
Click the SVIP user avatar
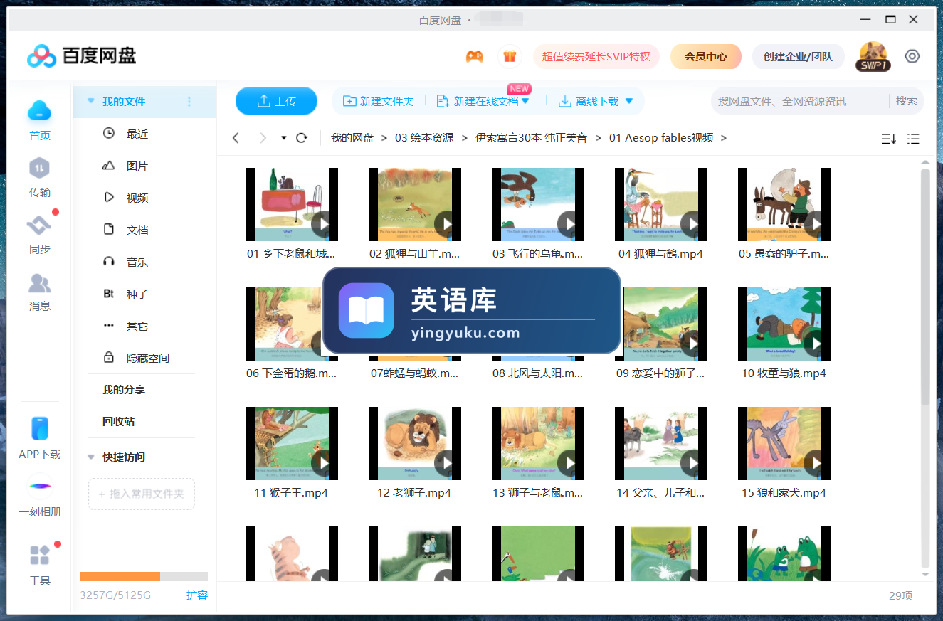[x=873, y=56]
